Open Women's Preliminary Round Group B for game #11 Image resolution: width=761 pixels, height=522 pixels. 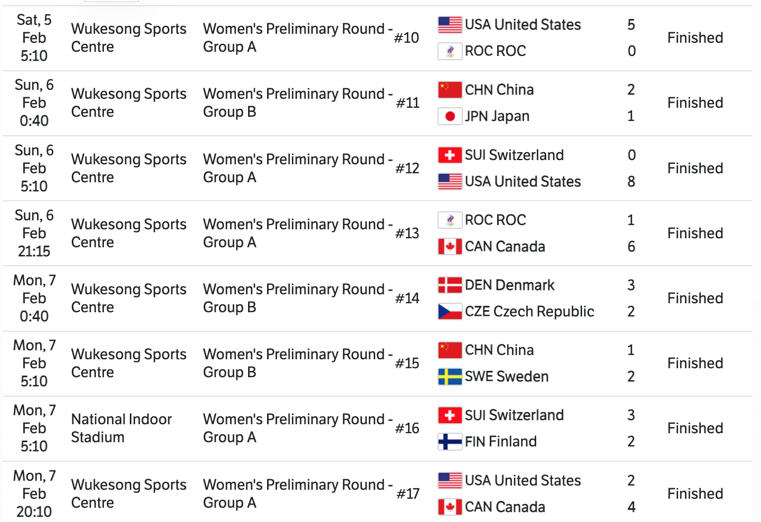[x=298, y=103]
